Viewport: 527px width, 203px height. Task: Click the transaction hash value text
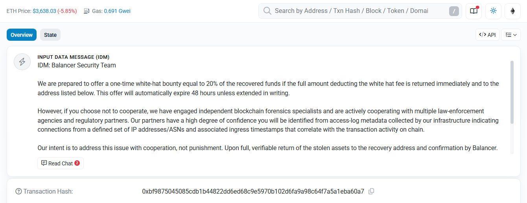coord(253,191)
